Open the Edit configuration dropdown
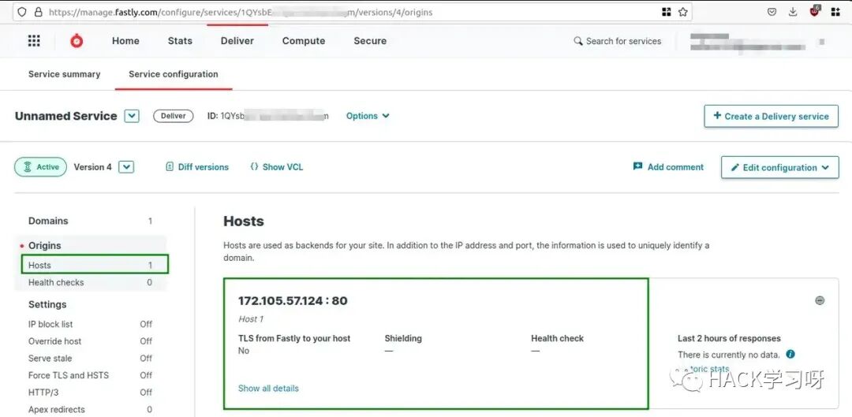 779,167
